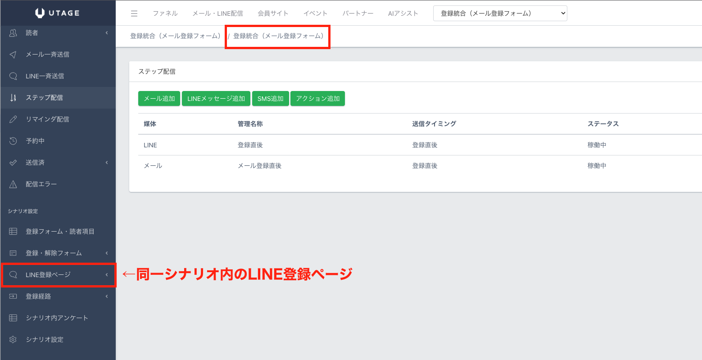
Task: Open the 会員サイト top menu
Action: [x=273, y=14]
